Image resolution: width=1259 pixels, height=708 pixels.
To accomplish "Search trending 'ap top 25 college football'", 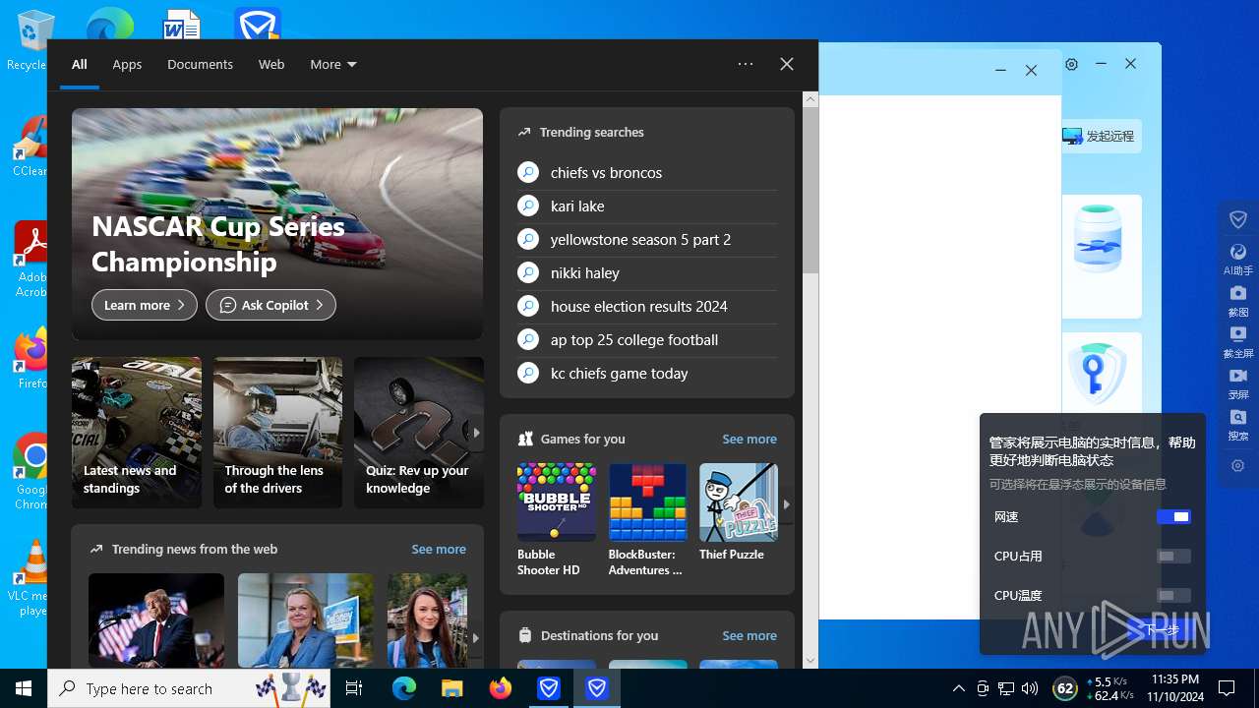I will tap(647, 339).
